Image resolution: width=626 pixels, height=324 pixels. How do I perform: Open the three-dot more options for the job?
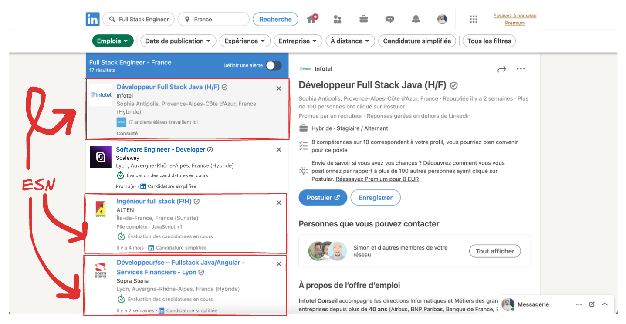(521, 69)
